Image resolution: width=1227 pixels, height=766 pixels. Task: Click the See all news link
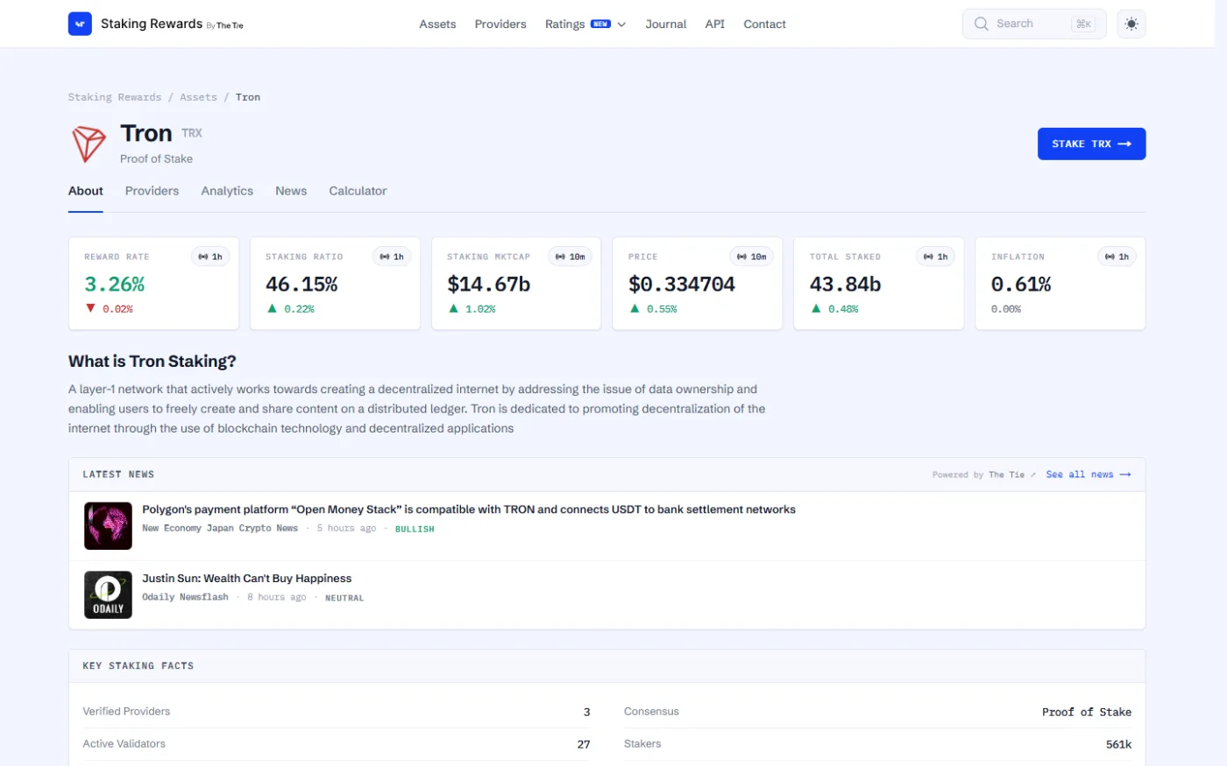[1089, 474]
